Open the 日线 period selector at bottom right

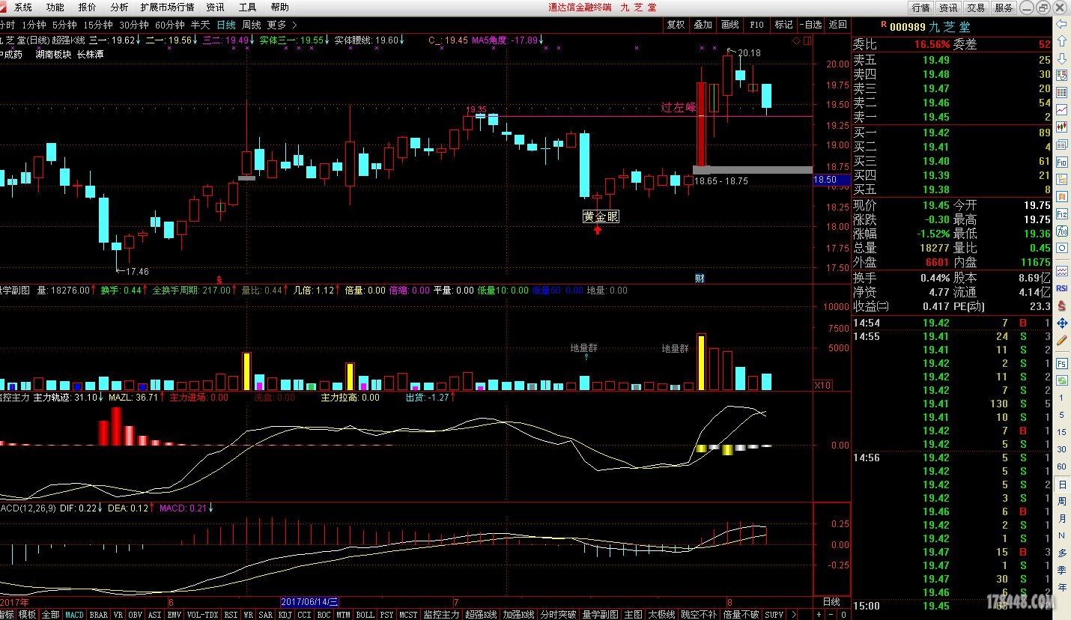point(831,602)
